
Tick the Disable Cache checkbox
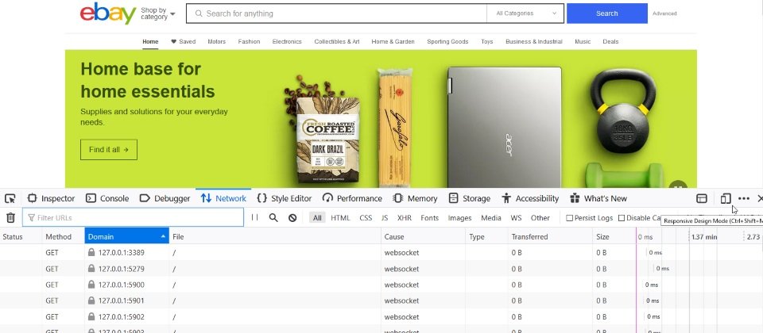[622, 218]
